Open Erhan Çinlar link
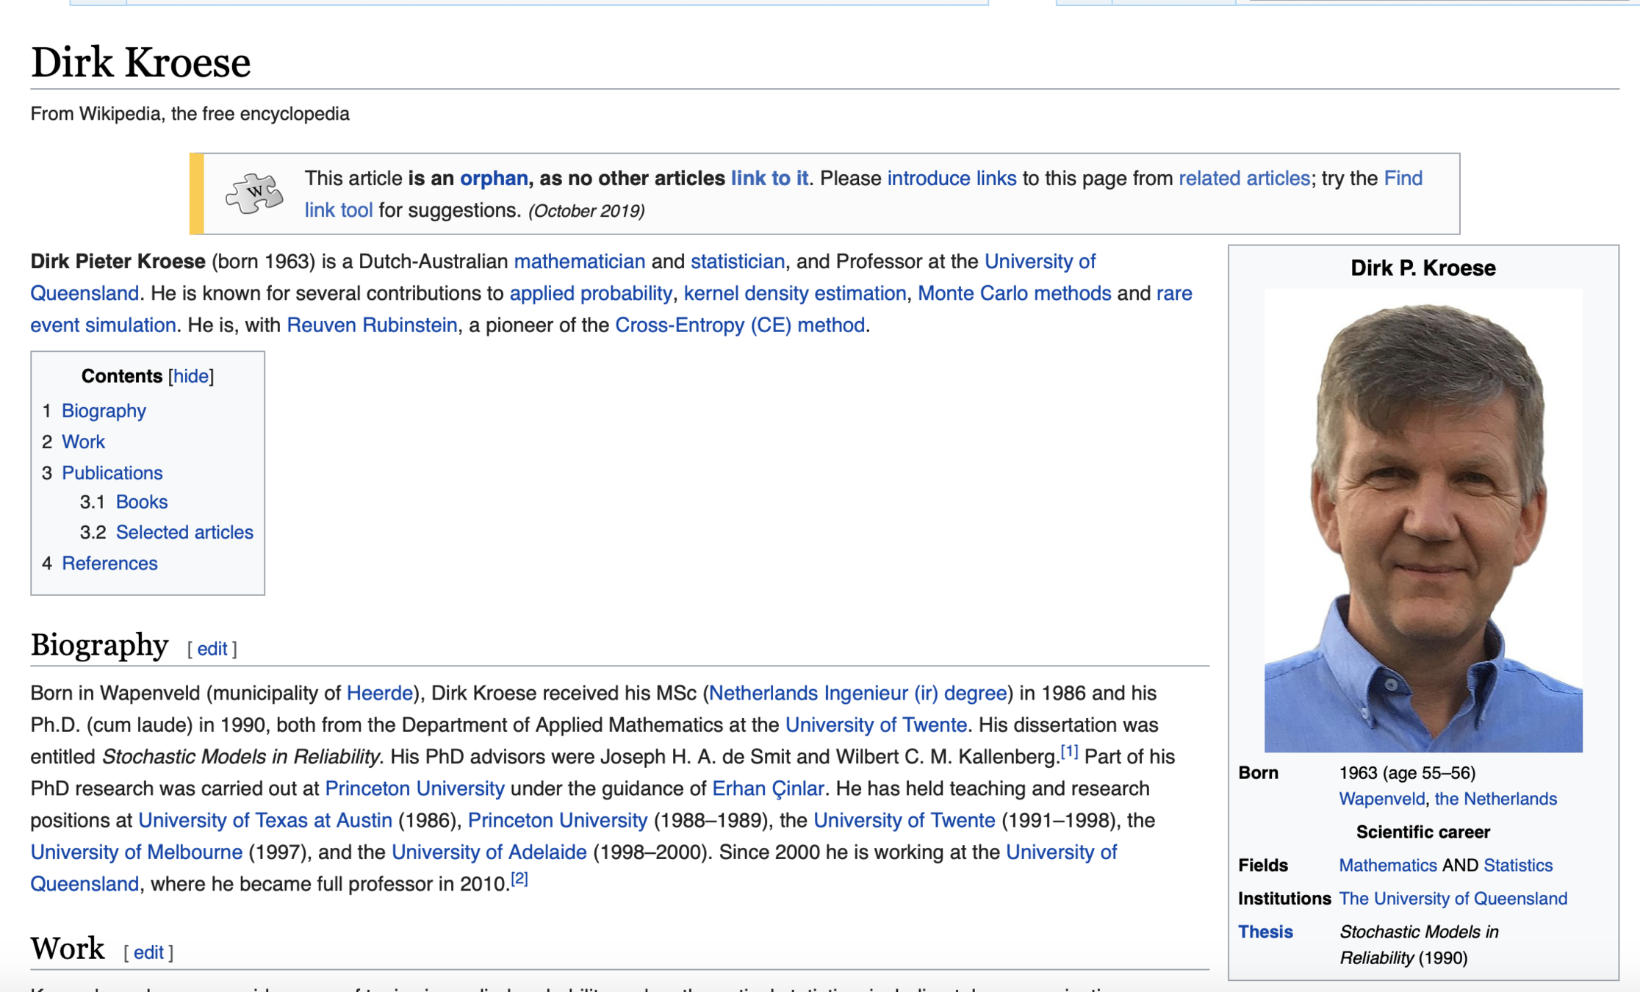Image resolution: width=1640 pixels, height=992 pixels. [768, 788]
